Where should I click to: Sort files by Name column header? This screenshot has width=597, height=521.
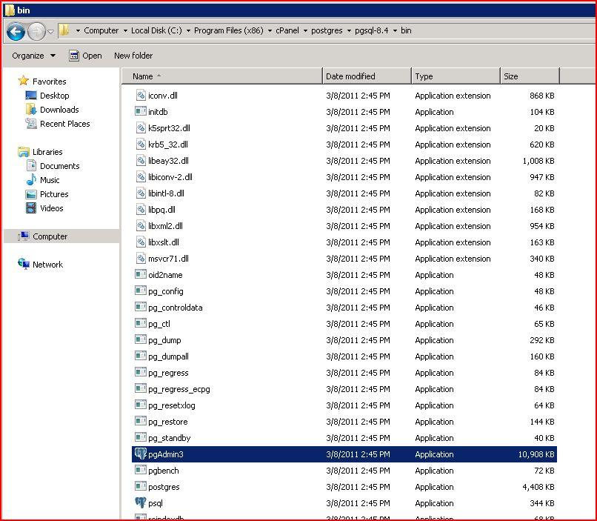[221, 76]
